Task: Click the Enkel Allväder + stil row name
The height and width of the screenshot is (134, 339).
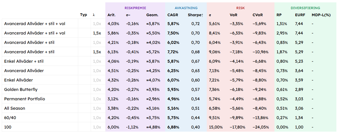Action: click(x=24, y=61)
